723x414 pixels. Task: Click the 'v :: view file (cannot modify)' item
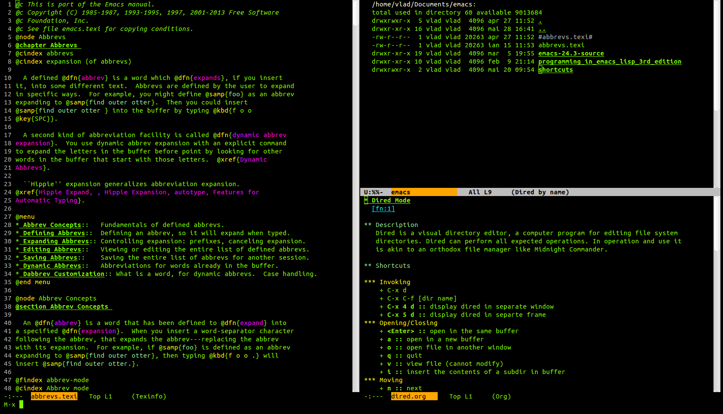click(441, 364)
